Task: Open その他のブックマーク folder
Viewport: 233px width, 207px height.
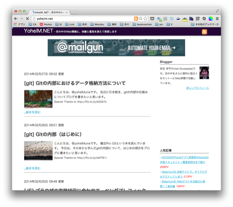Action: [x=205, y=24]
